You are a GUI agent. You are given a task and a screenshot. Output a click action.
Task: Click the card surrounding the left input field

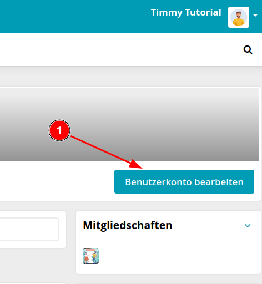pyautogui.click(x=33, y=245)
